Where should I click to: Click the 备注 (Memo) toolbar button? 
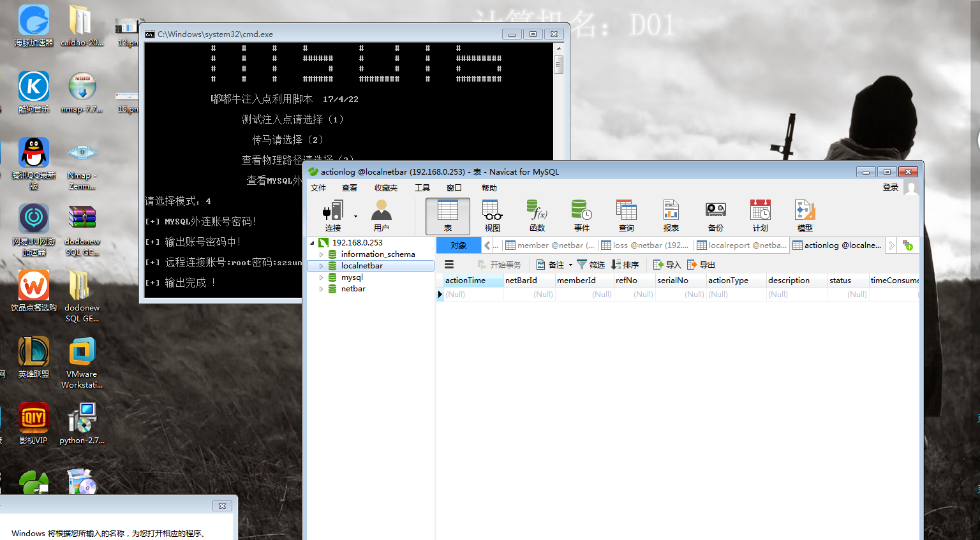coord(550,265)
